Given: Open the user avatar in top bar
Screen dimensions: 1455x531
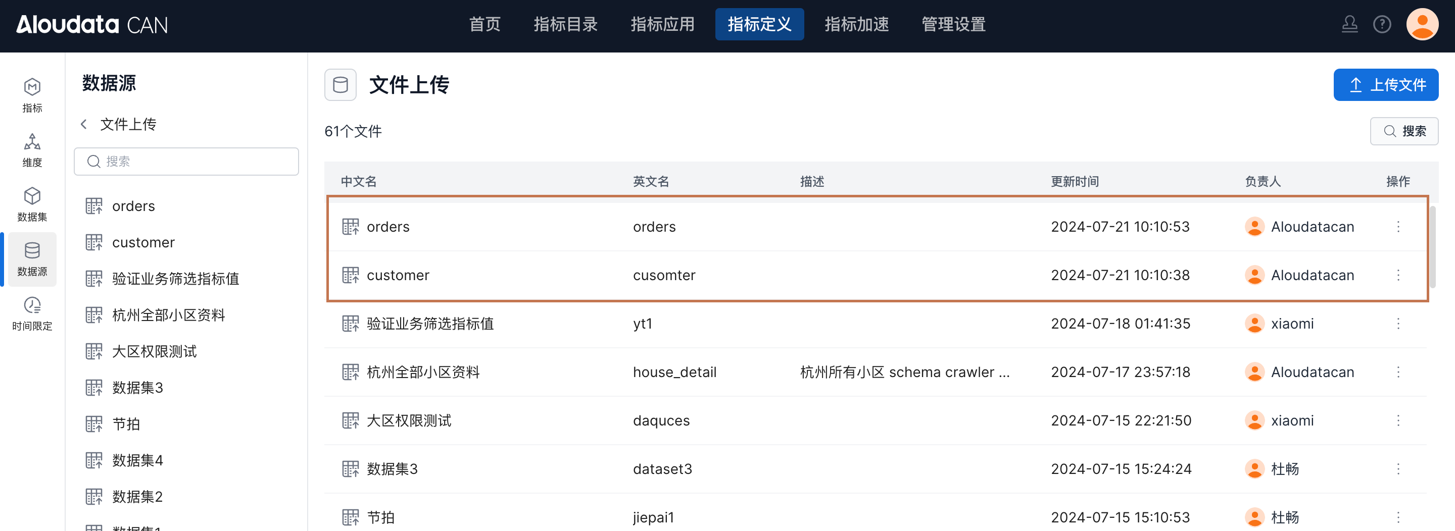Looking at the screenshot, I should pos(1422,24).
